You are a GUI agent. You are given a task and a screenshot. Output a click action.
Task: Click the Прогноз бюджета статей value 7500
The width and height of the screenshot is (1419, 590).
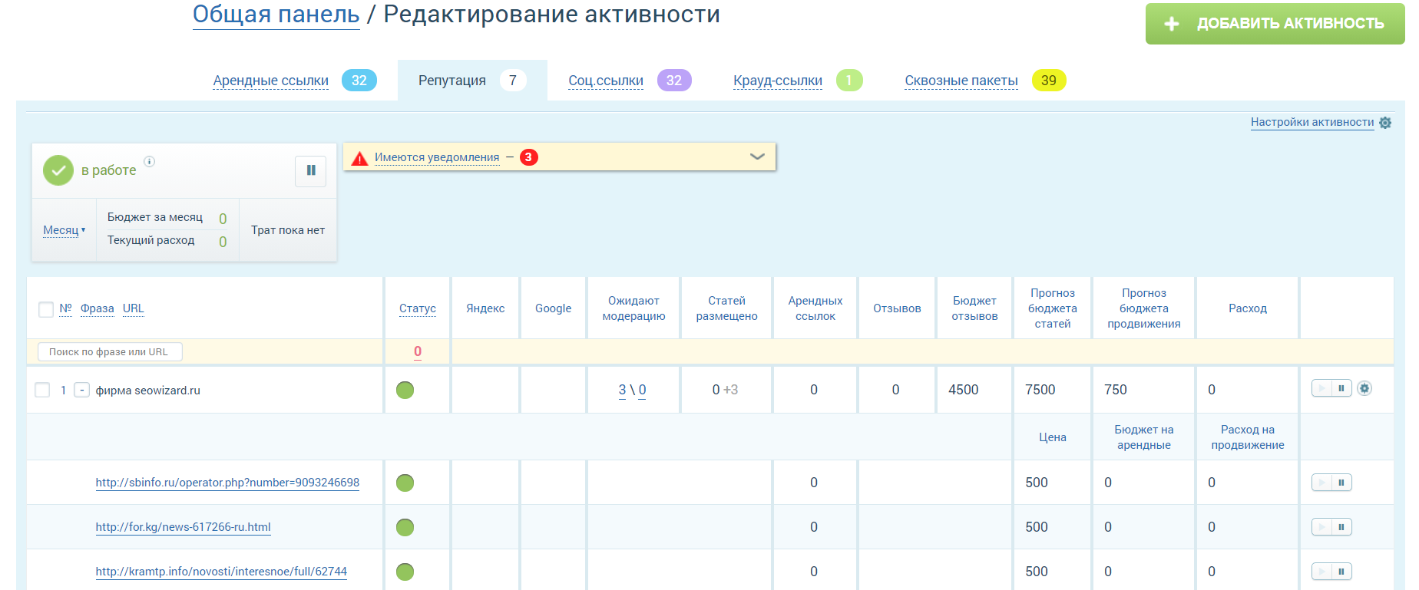pos(1040,390)
